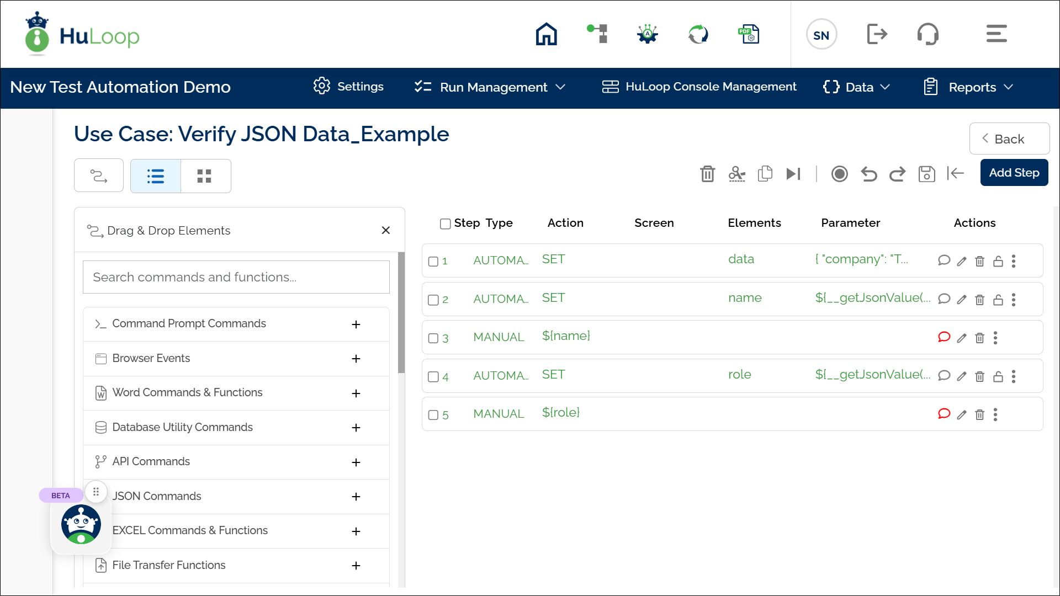Image resolution: width=1060 pixels, height=596 pixels.
Task: Unlock step 1 using lock icon
Action: click(x=998, y=262)
